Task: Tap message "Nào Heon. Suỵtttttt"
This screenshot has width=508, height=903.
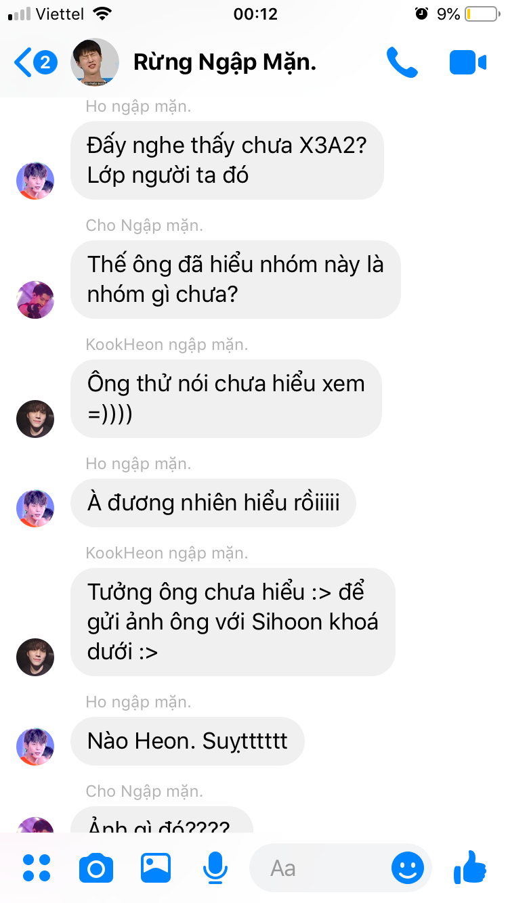Action: pos(188,741)
